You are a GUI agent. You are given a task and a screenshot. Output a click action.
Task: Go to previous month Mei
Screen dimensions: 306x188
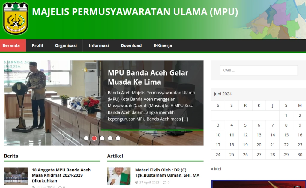coord(216,169)
